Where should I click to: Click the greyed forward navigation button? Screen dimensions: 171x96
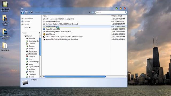tap(26, 12)
